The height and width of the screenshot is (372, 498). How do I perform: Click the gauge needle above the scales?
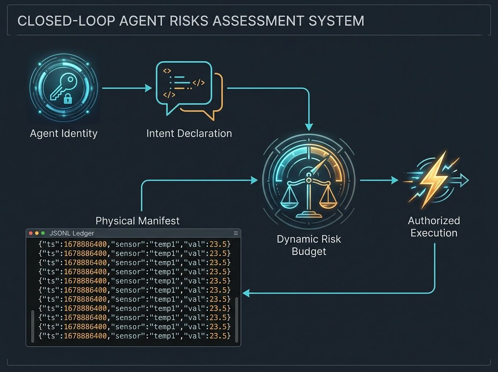(x=319, y=166)
